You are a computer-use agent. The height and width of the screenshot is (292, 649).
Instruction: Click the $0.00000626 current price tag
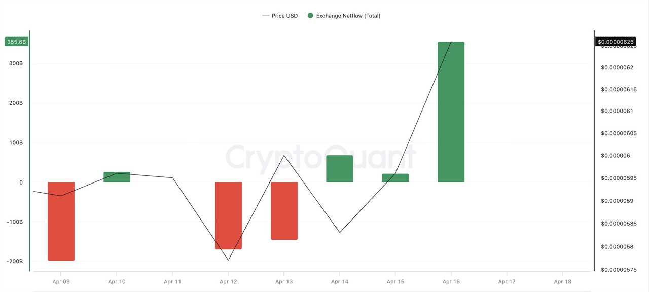click(616, 42)
